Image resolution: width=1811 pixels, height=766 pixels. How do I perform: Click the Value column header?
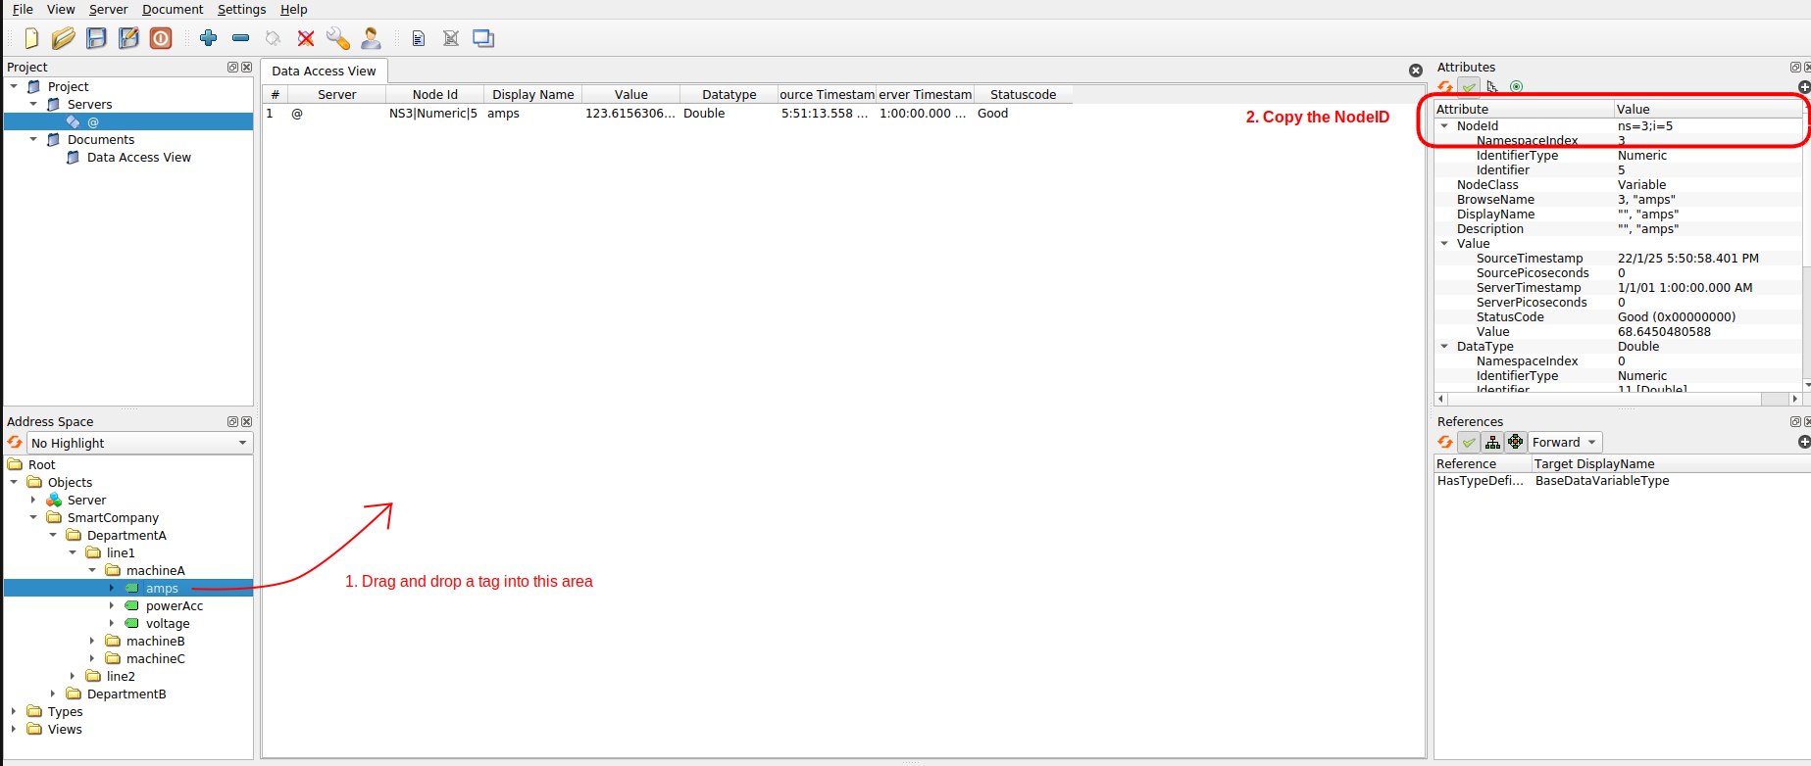(x=630, y=95)
